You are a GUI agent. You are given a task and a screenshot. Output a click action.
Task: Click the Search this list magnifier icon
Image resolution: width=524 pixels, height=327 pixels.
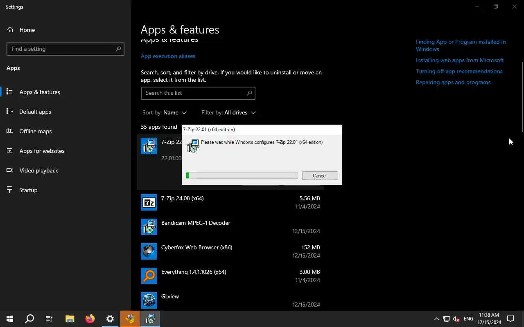click(249, 93)
